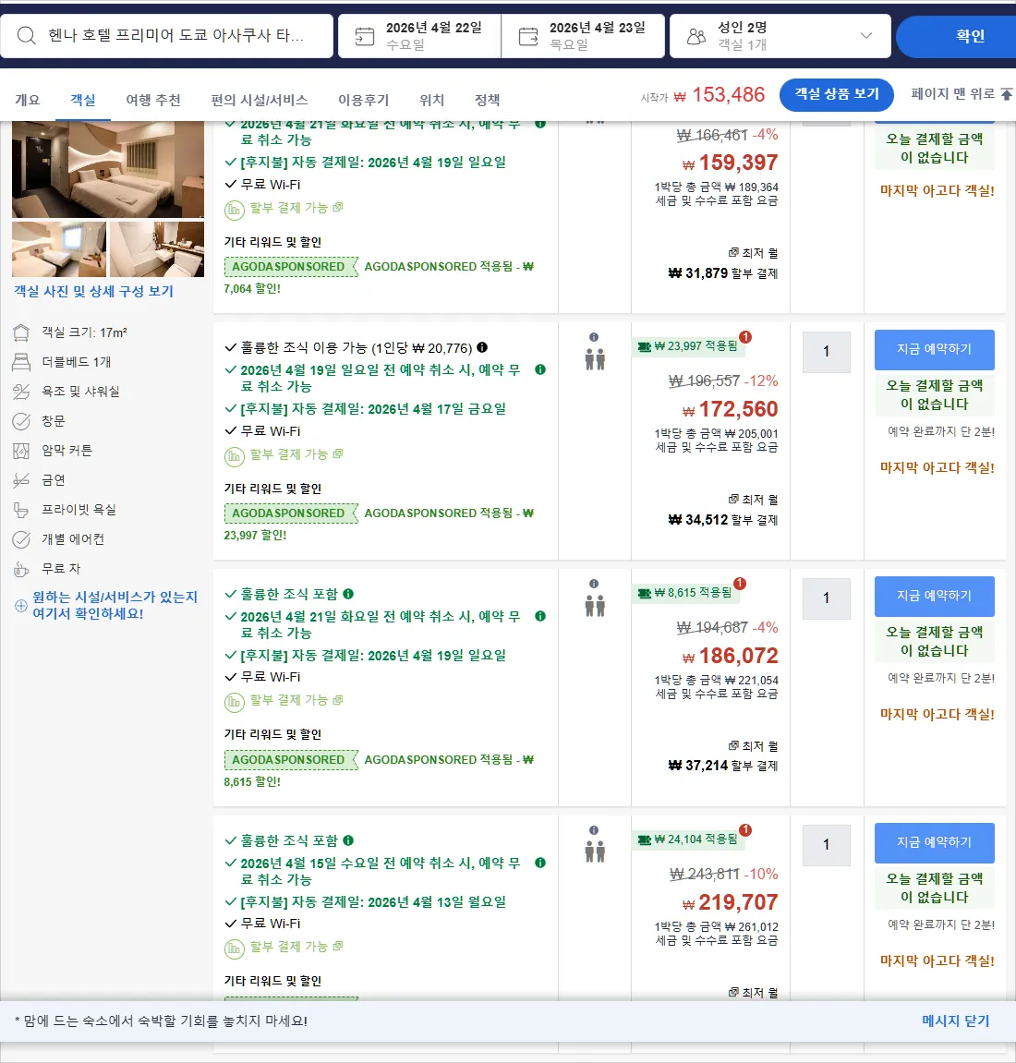The image size is (1016, 1063).
Task: Click 페이지 맨 위로 link
Action: (x=952, y=93)
